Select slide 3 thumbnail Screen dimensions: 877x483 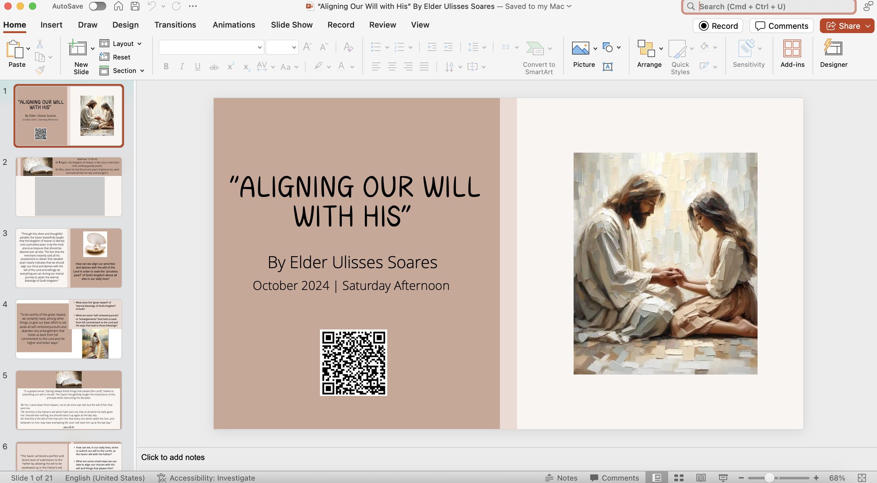pos(68,257)
